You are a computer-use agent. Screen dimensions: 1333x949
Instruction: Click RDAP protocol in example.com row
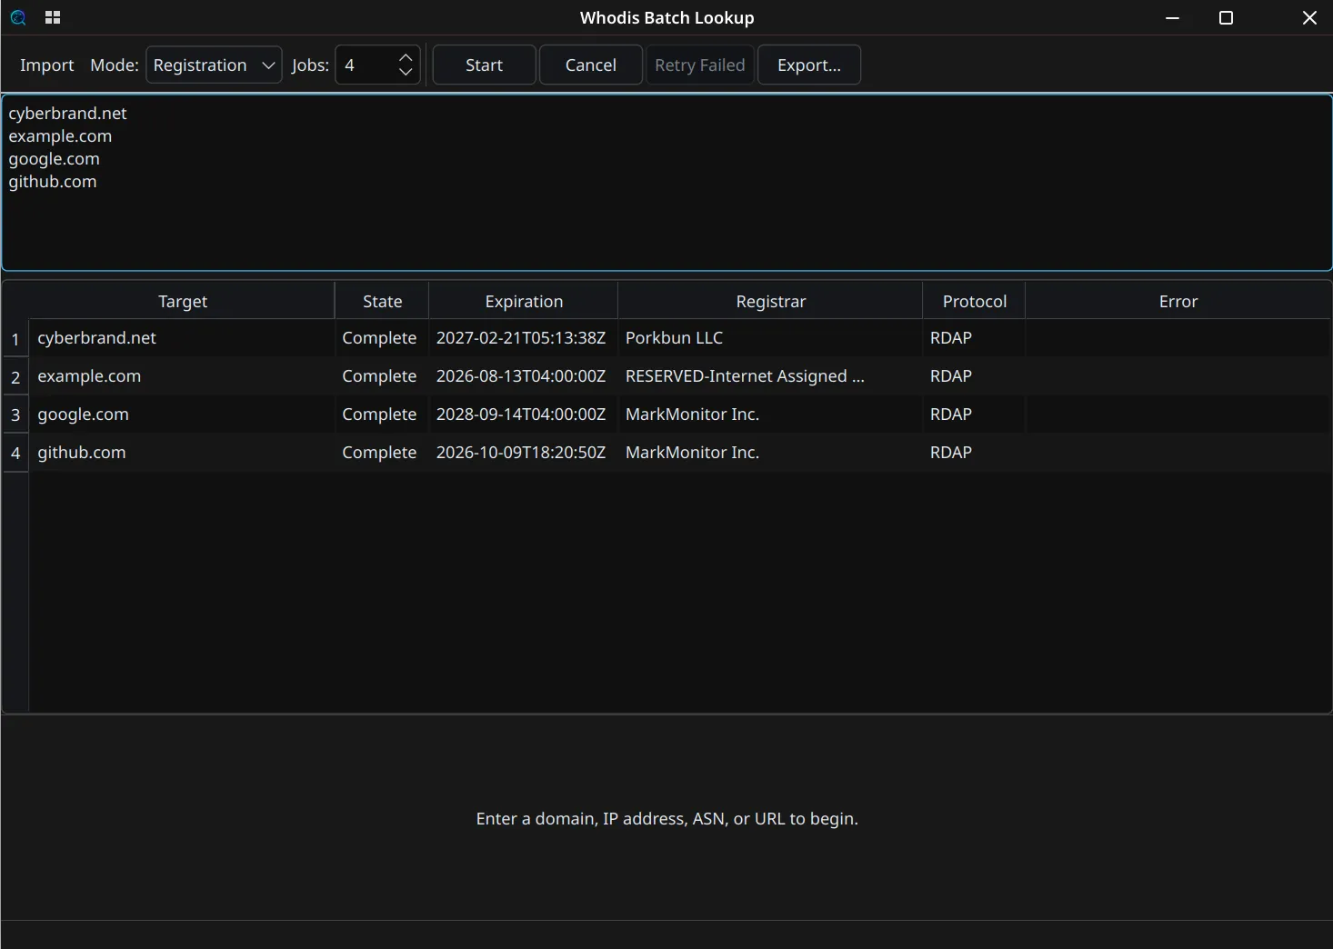974,376
